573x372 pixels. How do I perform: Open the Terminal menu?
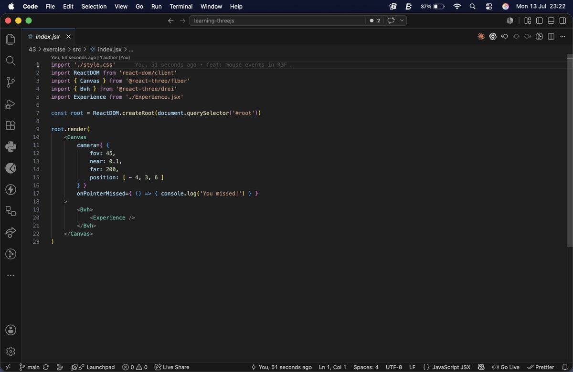coord(181,6)
